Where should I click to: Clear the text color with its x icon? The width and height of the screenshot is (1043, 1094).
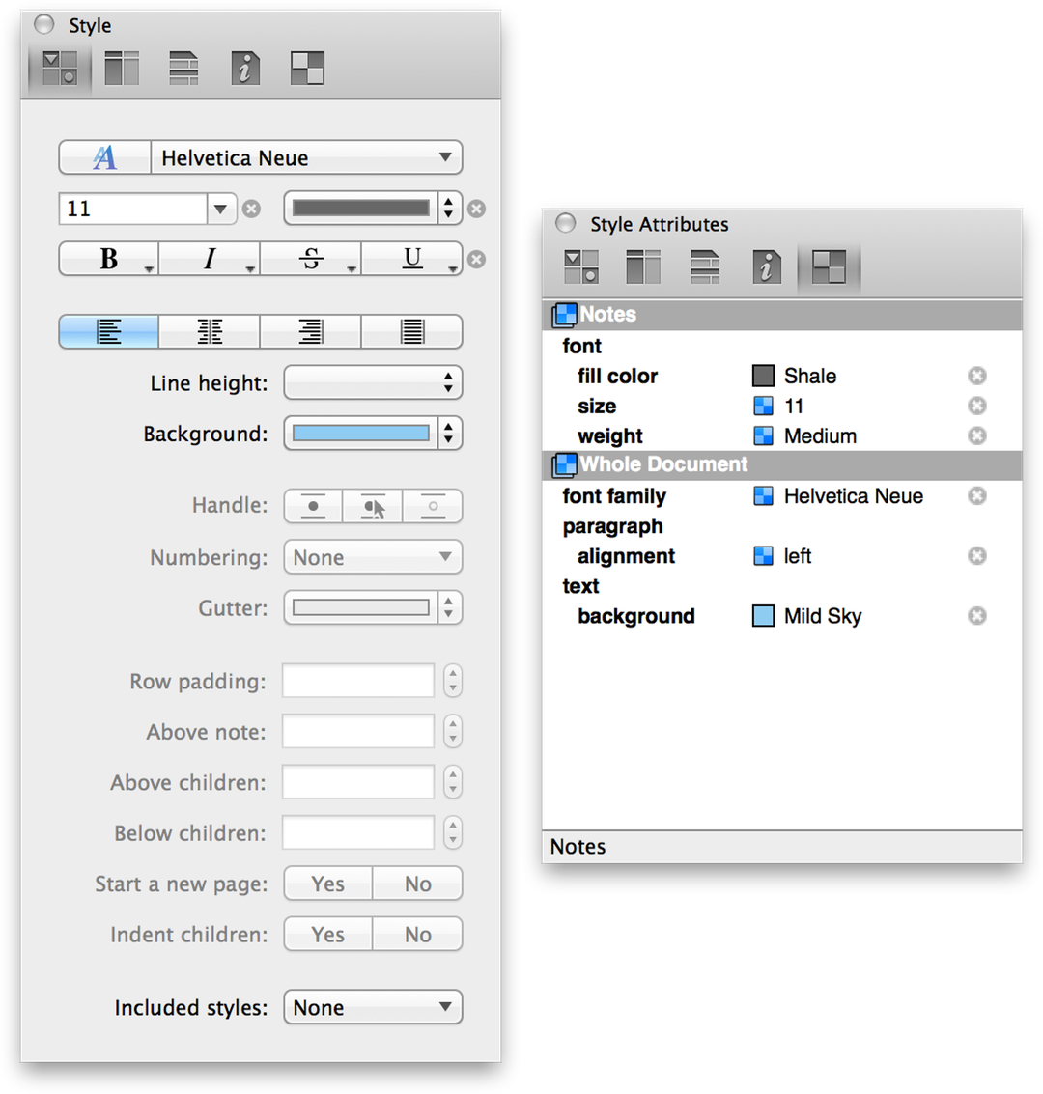tap(476, 209)
